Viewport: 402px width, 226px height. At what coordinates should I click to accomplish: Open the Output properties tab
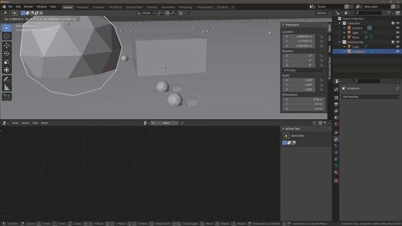pyautogui.click(x=336, y=104)
